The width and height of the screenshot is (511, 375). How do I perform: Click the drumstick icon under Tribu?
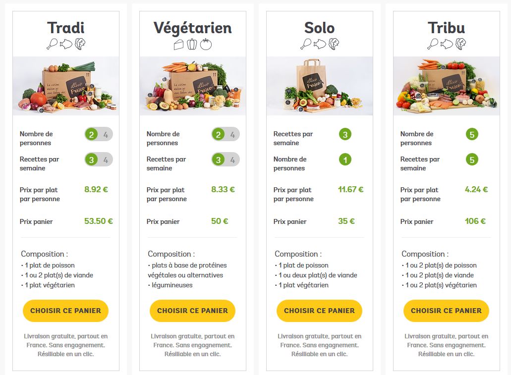pyautogui.click(x=433, y=44)
